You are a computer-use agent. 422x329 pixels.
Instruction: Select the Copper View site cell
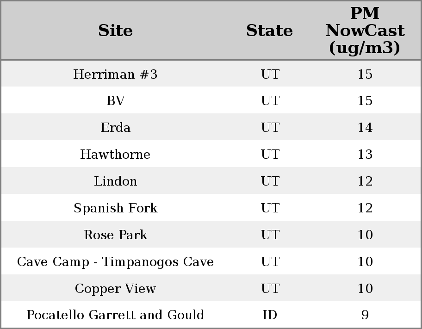click(116, 289)
